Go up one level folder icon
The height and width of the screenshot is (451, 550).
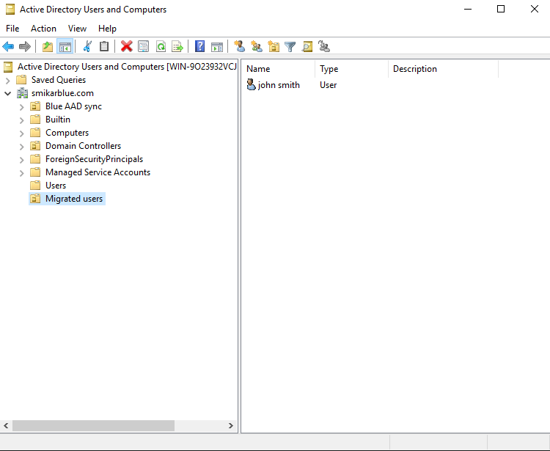(x=48, y=46)
